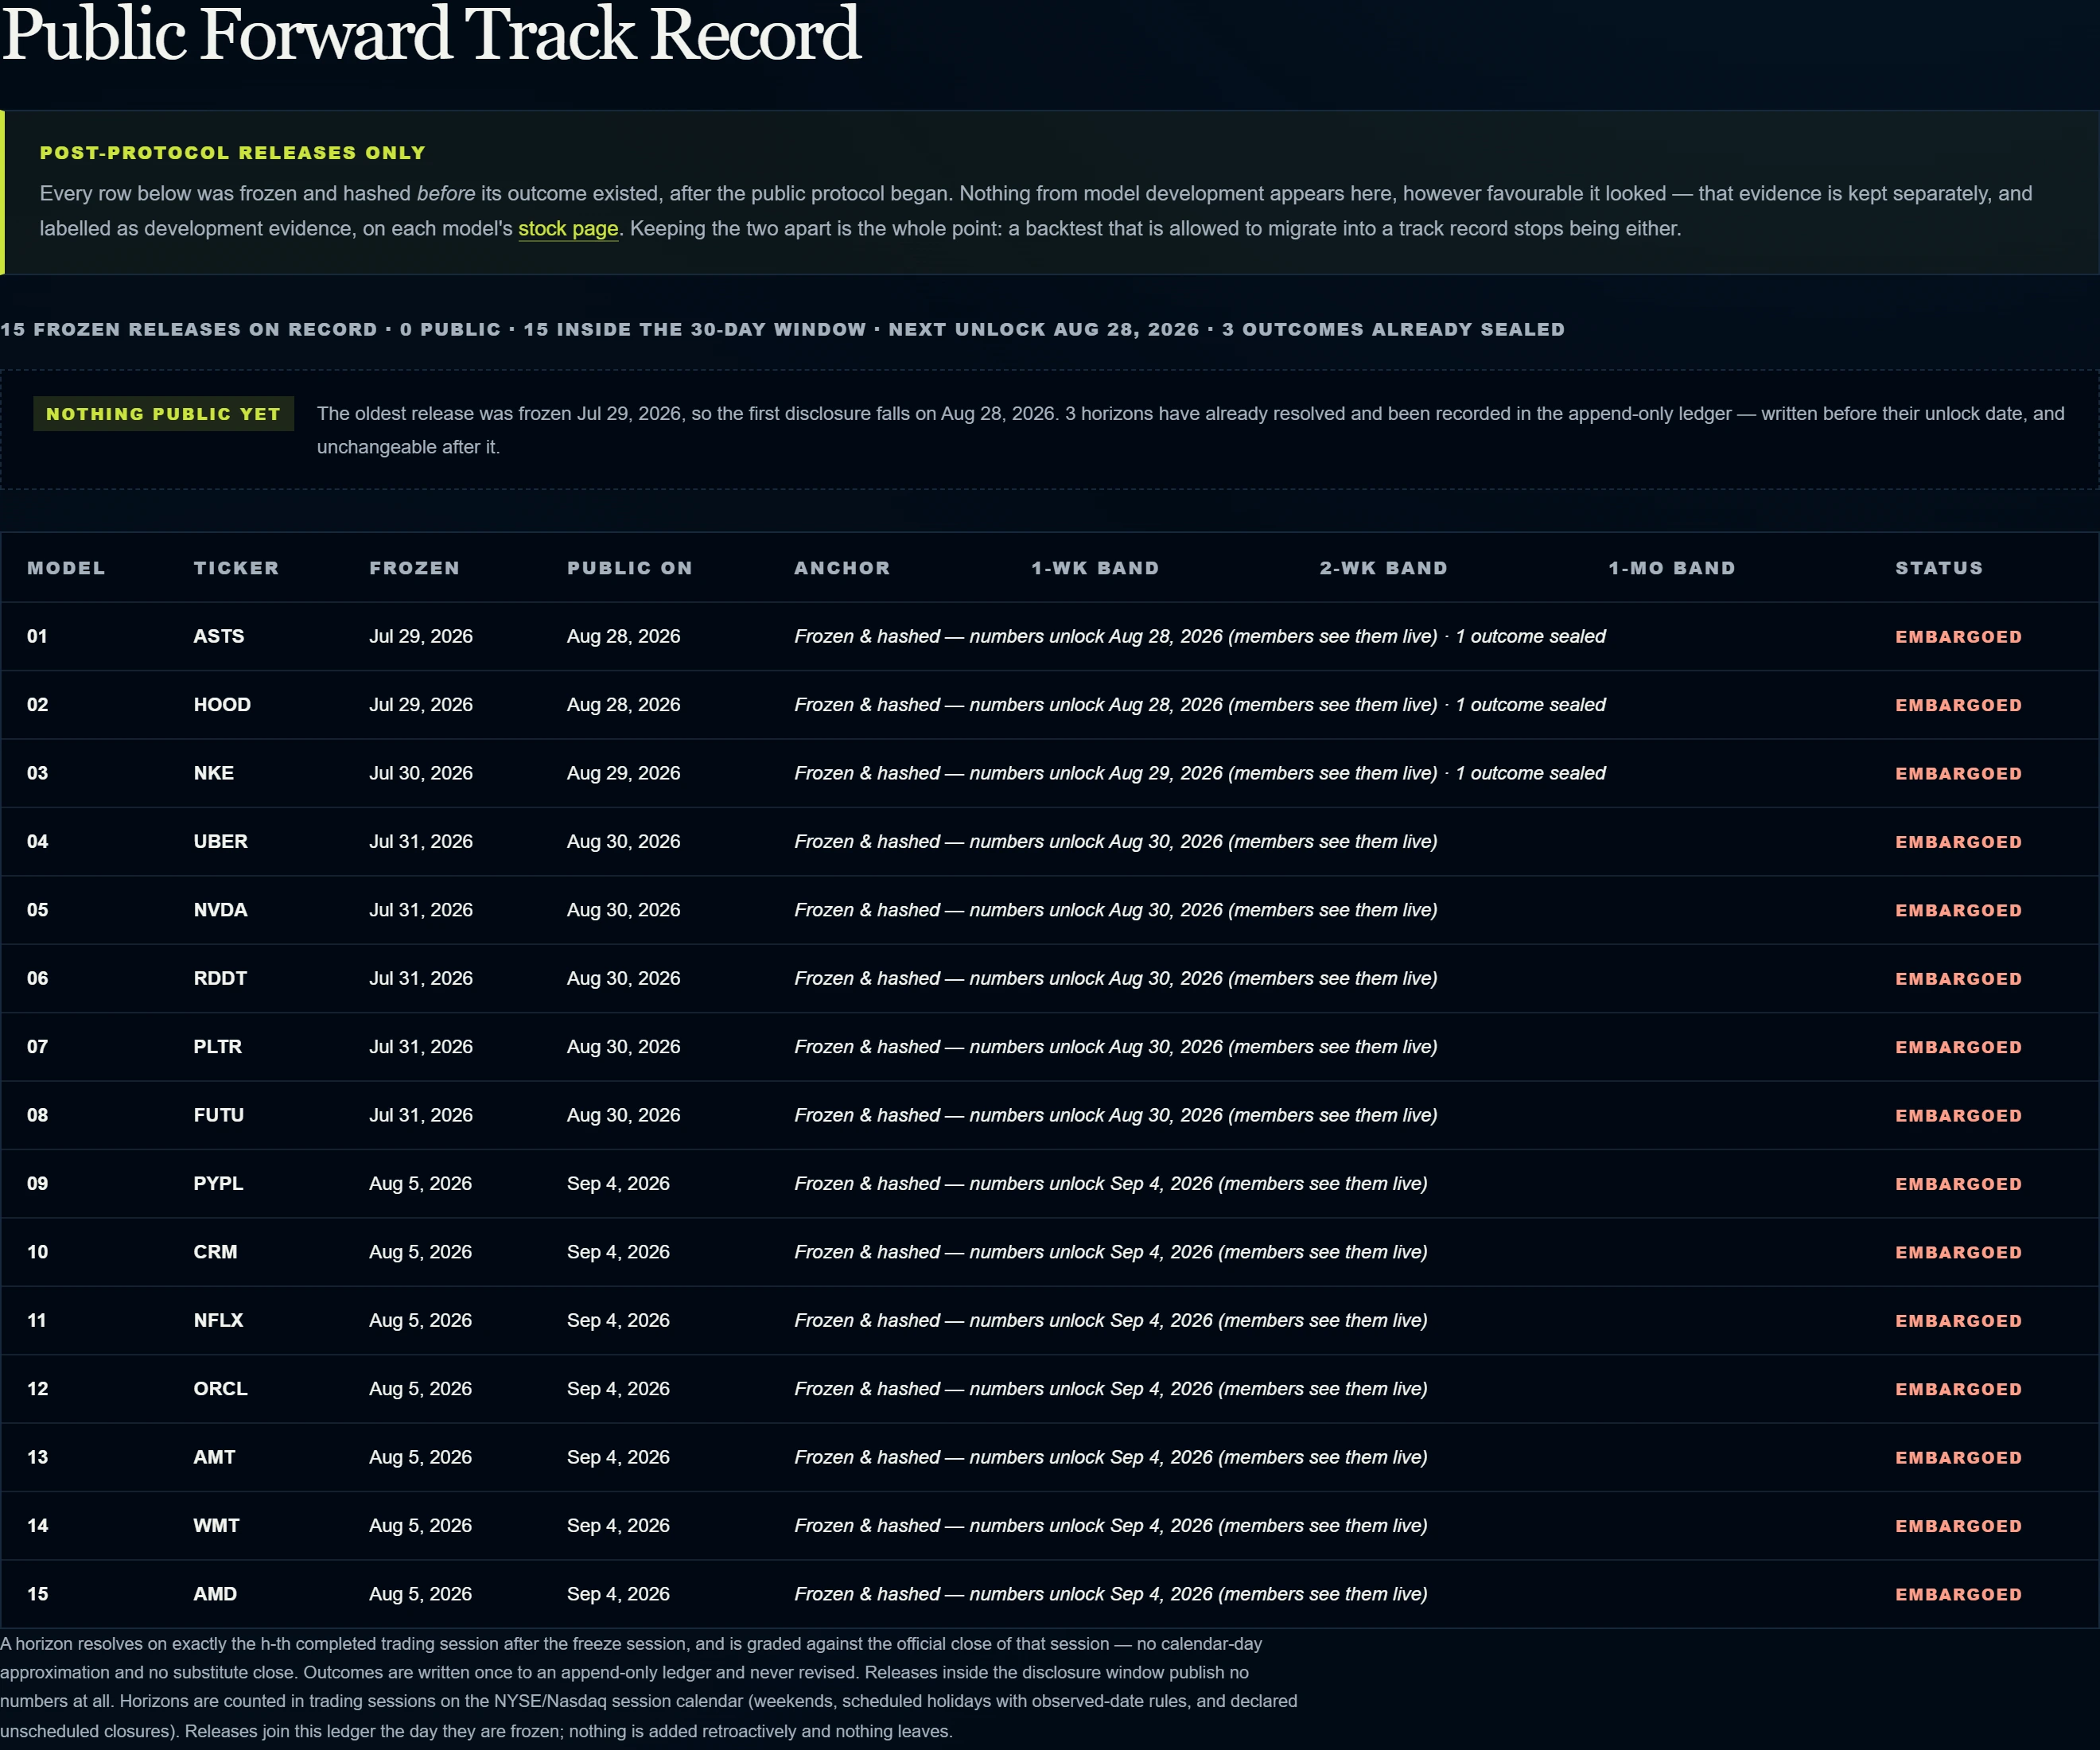Select the ORCL ticker cell
The height and width of the screenshot is (1750, 2100).
[x=220, y=1389]
